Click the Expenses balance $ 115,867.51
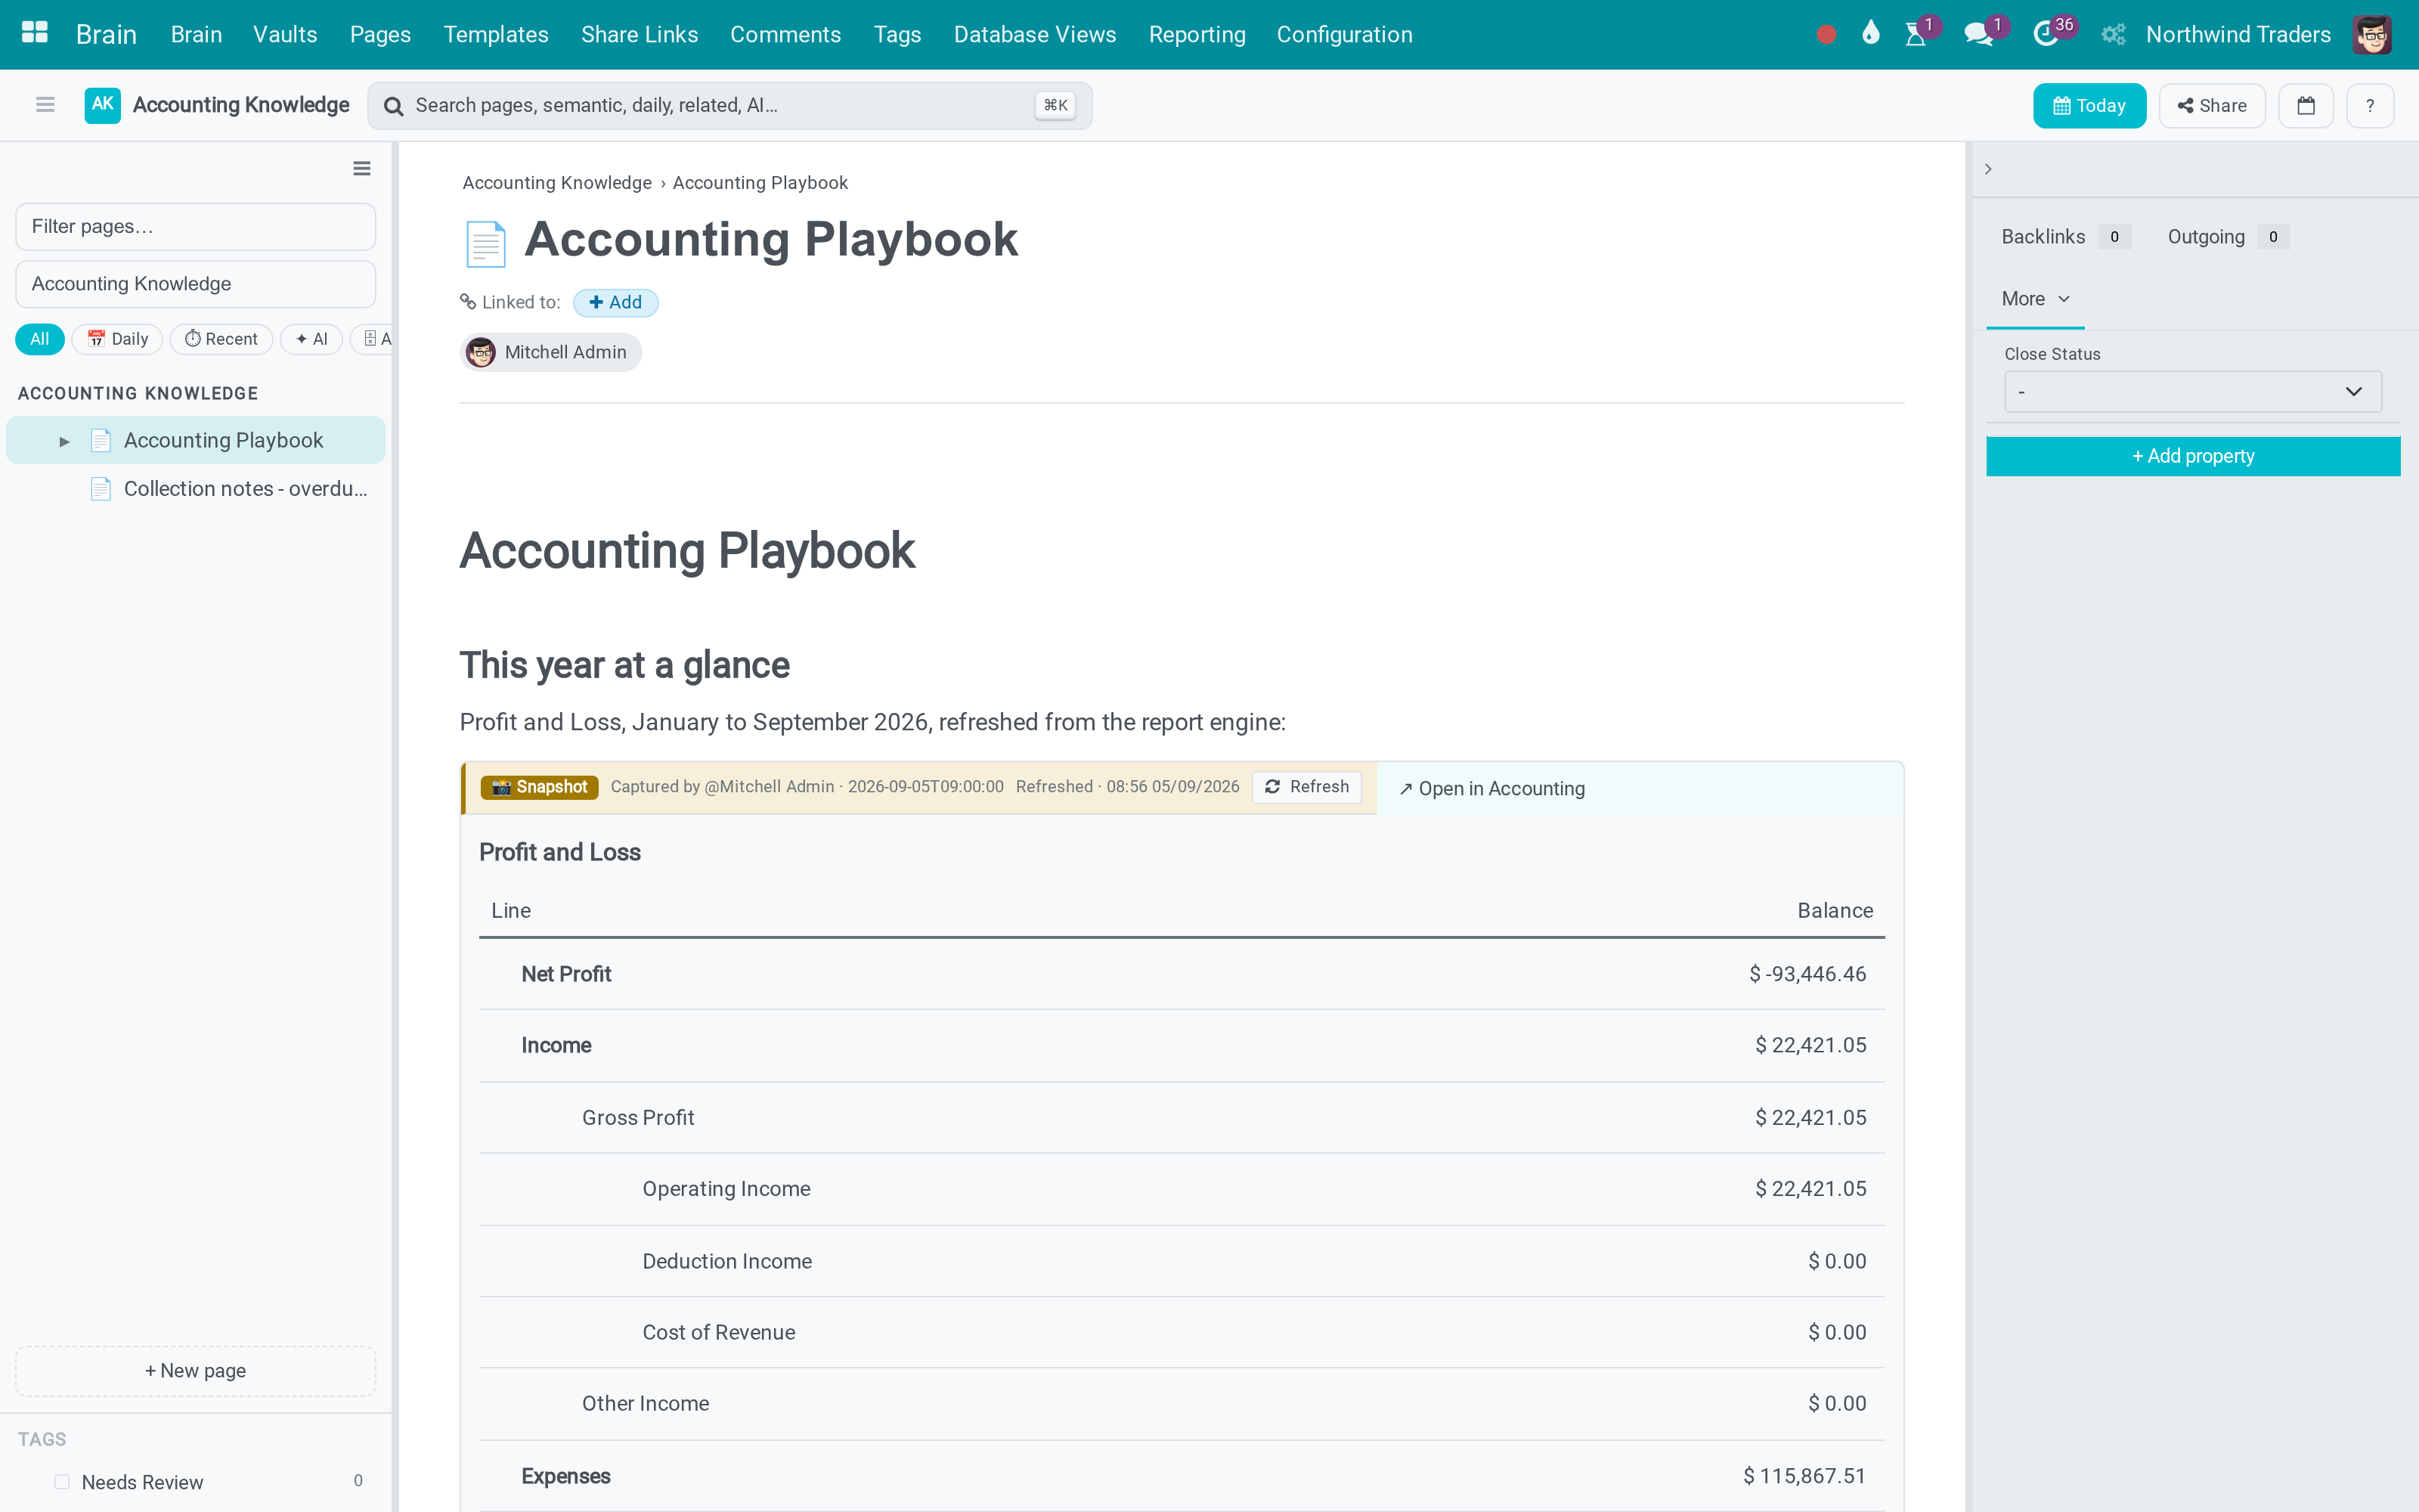 1804,1476
